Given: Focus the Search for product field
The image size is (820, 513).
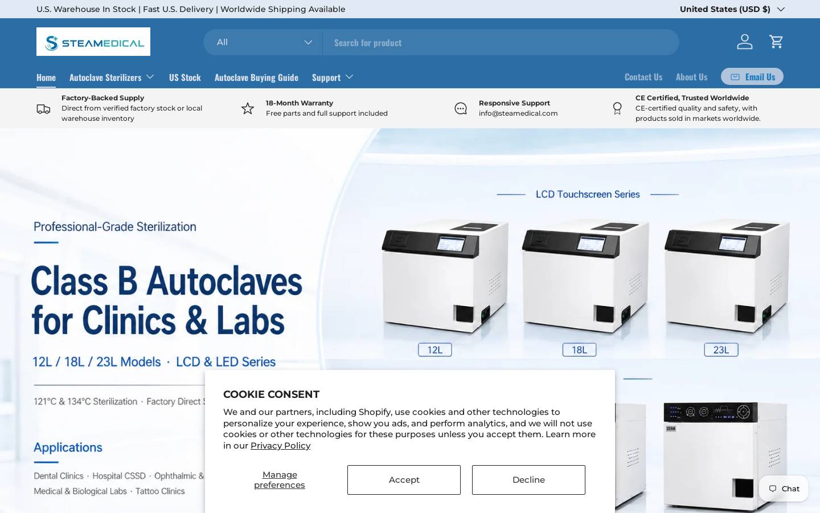Looking at the screenshot, I should point(501,42).
